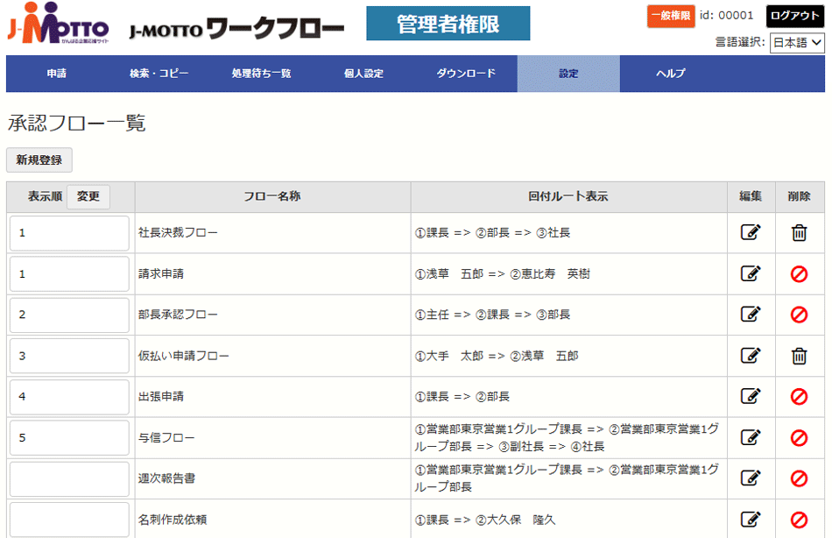832x538 pixels.
Task: Open the 設定 menu tab
Action: pos(568,74)
